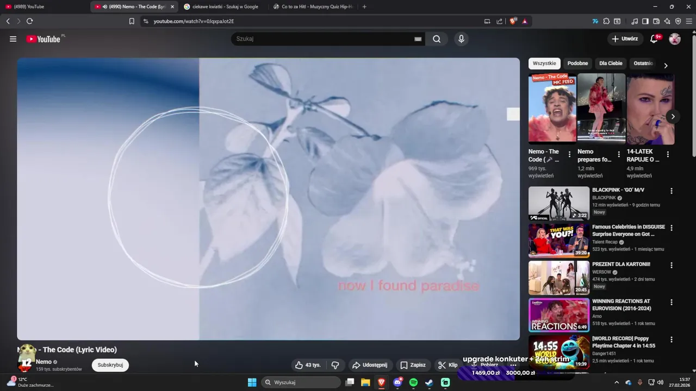This screenshot has height=391, width=696.
Task: Open the on-screen keyboard in search box
Action: 418,39
